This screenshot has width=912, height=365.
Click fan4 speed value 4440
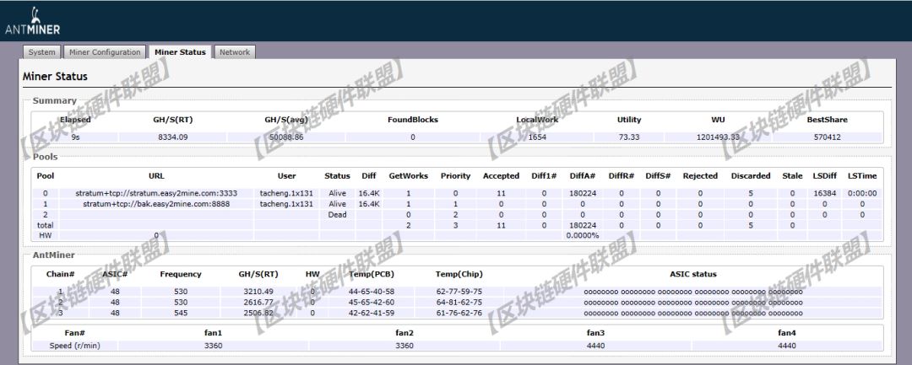(x=786, y=346)
